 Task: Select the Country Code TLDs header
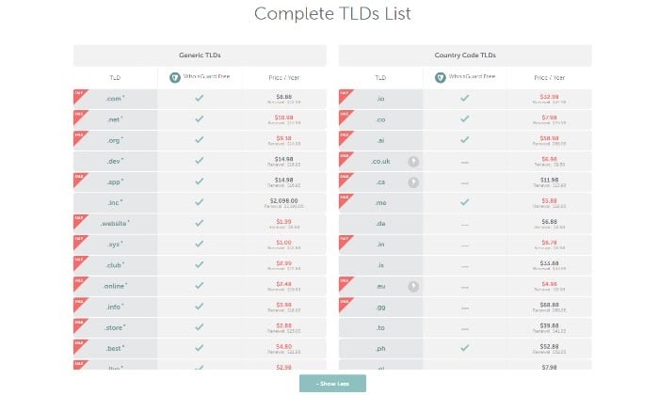click(465, 55)
